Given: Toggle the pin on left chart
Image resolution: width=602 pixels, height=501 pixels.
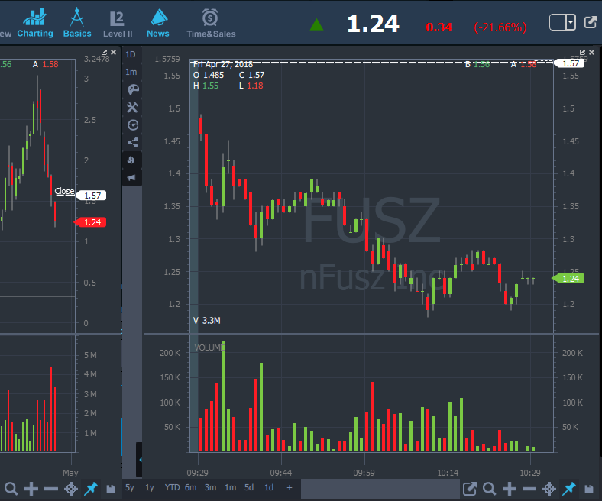Looking at the screenshot, I should coord(91,489).
